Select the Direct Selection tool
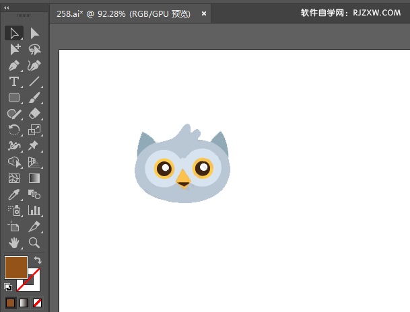 point(34,33)
